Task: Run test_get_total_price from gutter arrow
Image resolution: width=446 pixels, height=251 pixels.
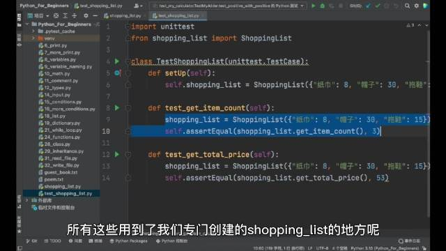Action: (x=117, y=154)
